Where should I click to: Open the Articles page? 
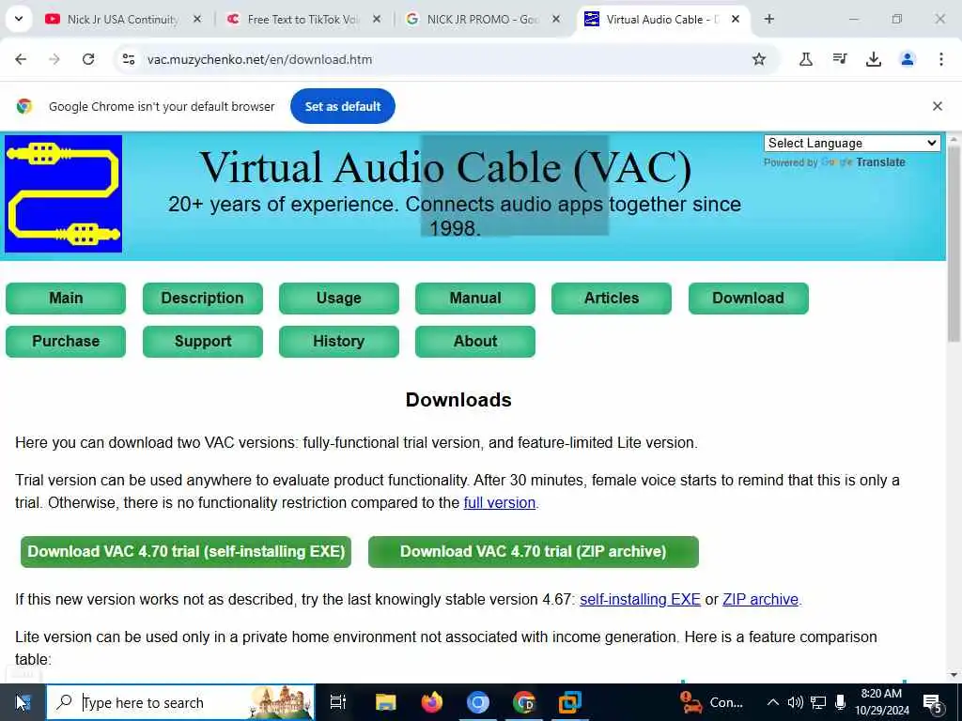click(611, 298)
